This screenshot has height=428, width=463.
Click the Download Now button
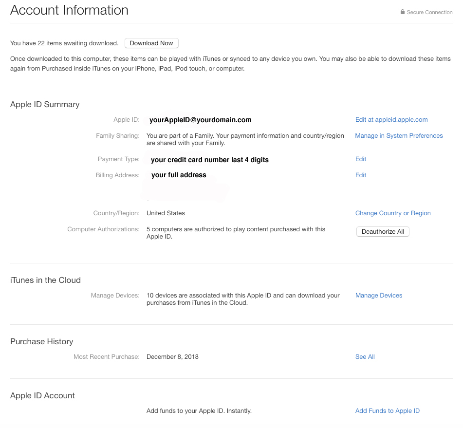(x=151, y=43)
